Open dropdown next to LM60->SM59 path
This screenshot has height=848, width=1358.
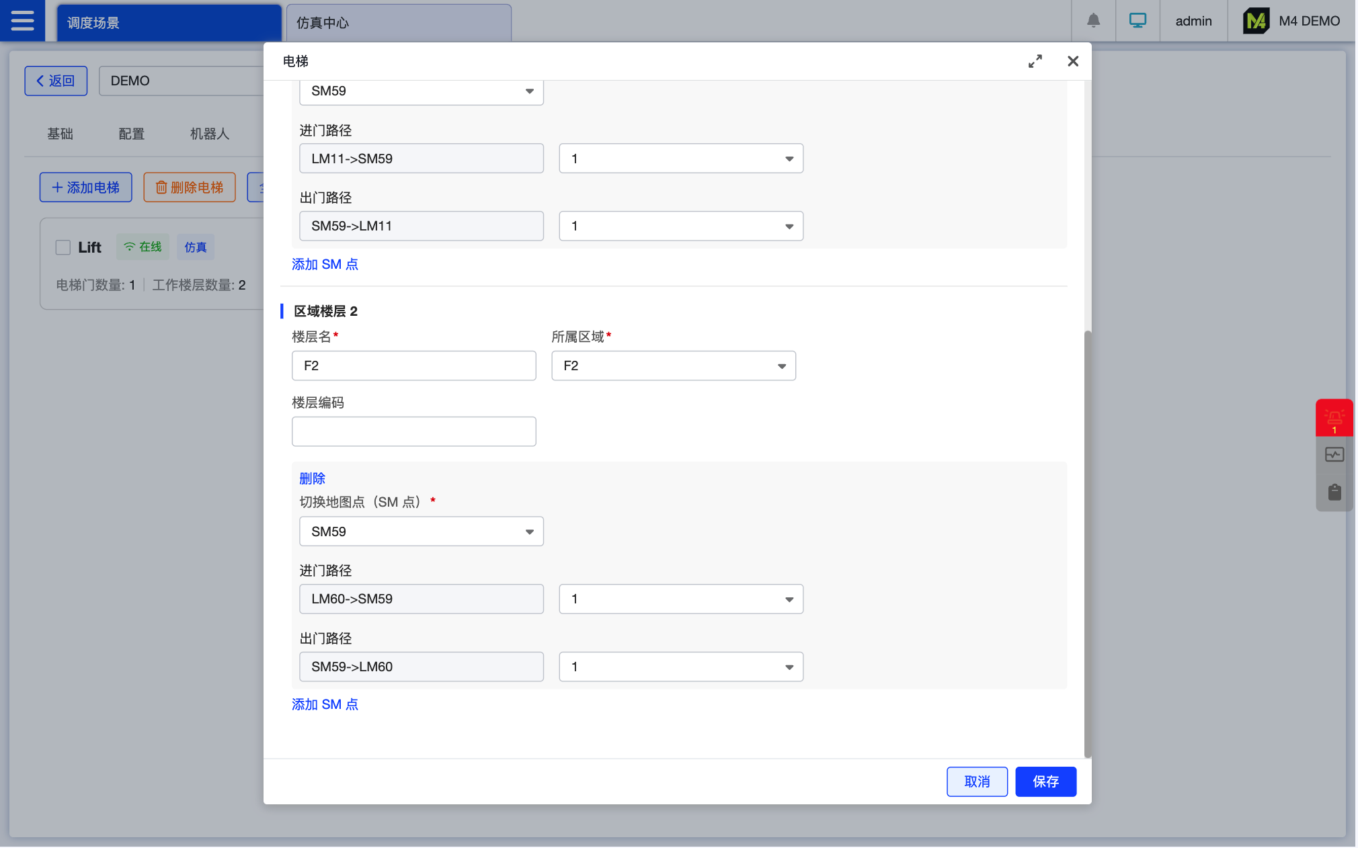680,599
